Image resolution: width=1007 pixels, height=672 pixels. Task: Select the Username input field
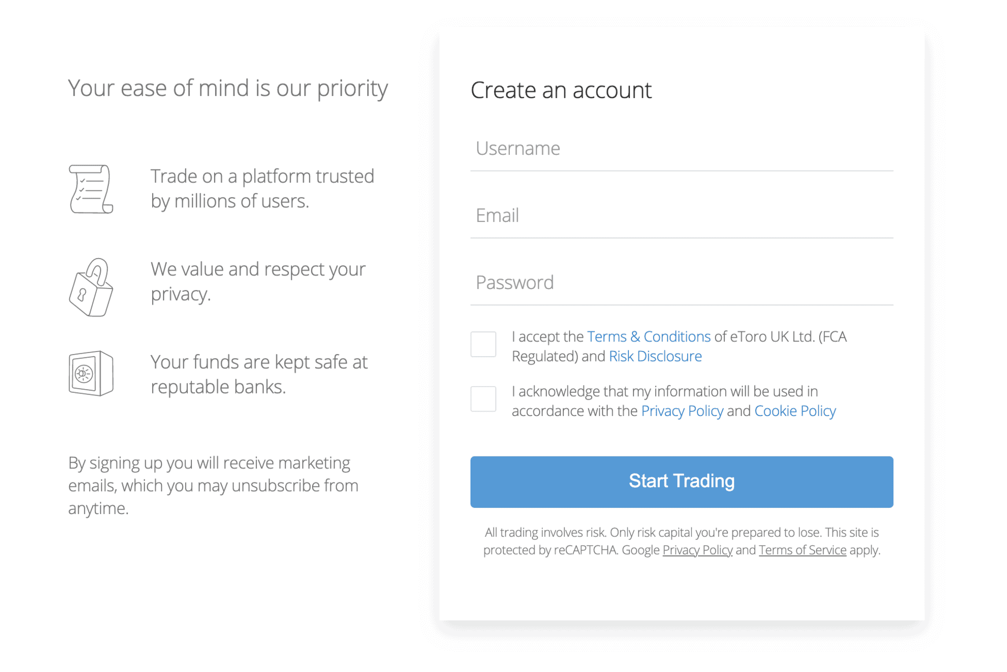click(x=682, y=148)
